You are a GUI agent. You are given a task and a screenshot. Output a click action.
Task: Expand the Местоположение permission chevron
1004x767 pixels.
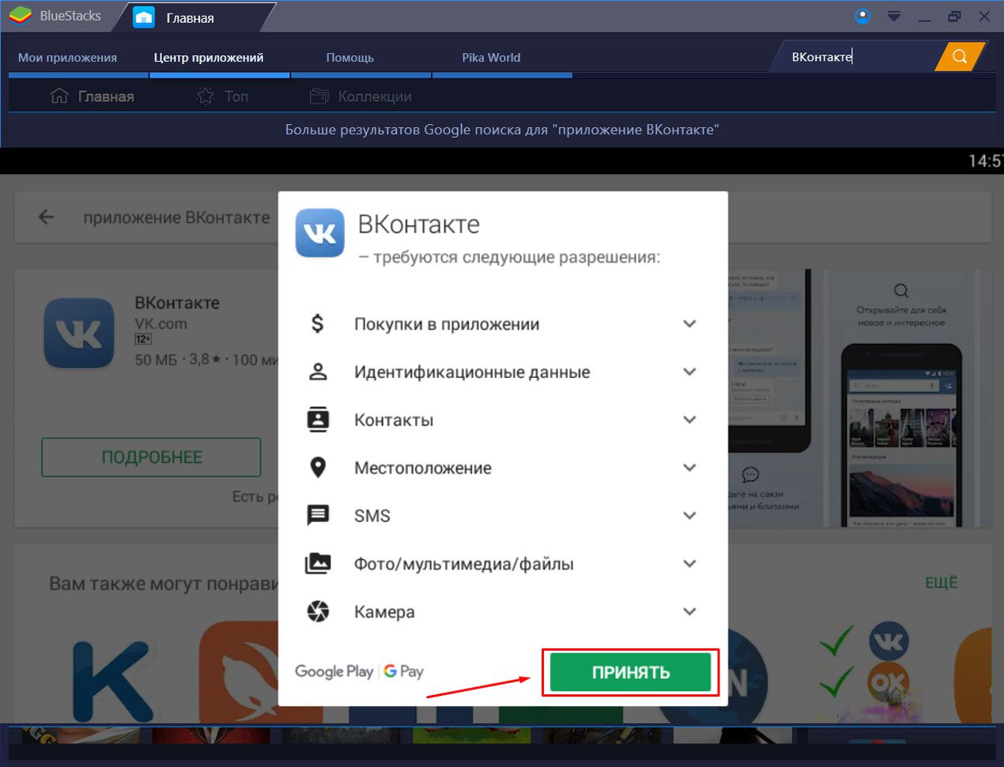tap(689, 468)
